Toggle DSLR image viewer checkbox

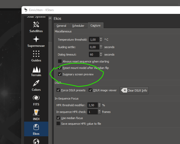pyautogui.click(x=90, y=90)
